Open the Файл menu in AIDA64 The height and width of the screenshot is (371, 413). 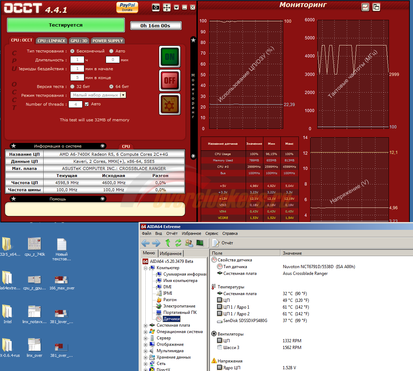(146, 233)
